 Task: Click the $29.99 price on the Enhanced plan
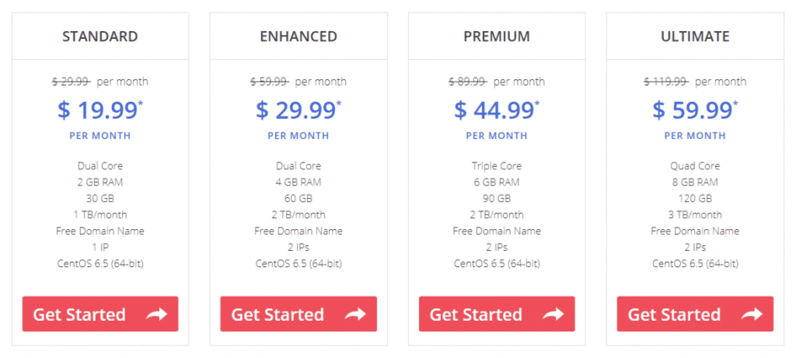coord(296,110)
